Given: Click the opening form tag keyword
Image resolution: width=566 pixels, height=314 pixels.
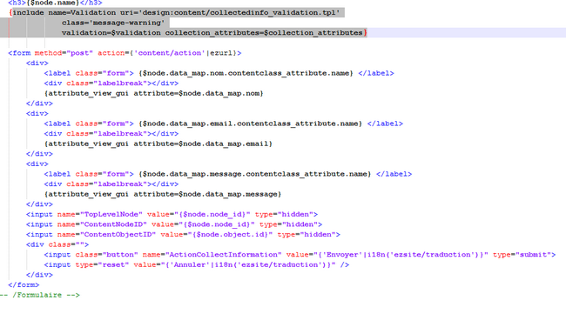Looking at the screenshot, I should pyautogui.click(x=22, y=53).
